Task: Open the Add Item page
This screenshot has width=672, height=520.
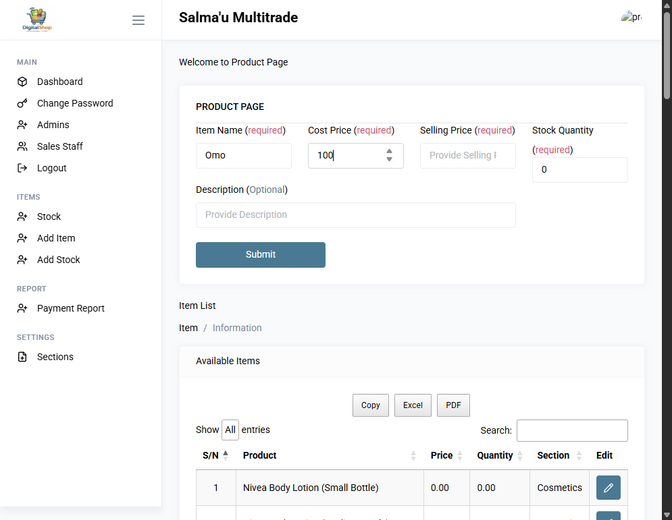Action: [x=56, y=238]
